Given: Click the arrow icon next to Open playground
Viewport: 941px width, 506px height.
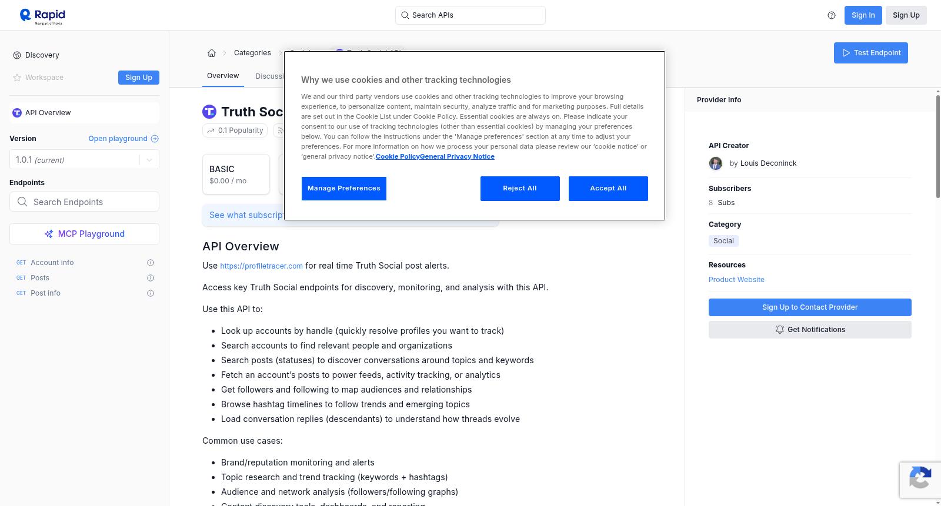Looking at the screenshot, I should [x=155, y=139].
